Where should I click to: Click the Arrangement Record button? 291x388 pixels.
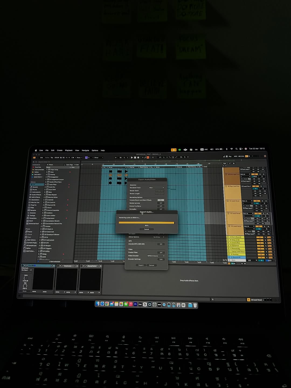(138, 157)
